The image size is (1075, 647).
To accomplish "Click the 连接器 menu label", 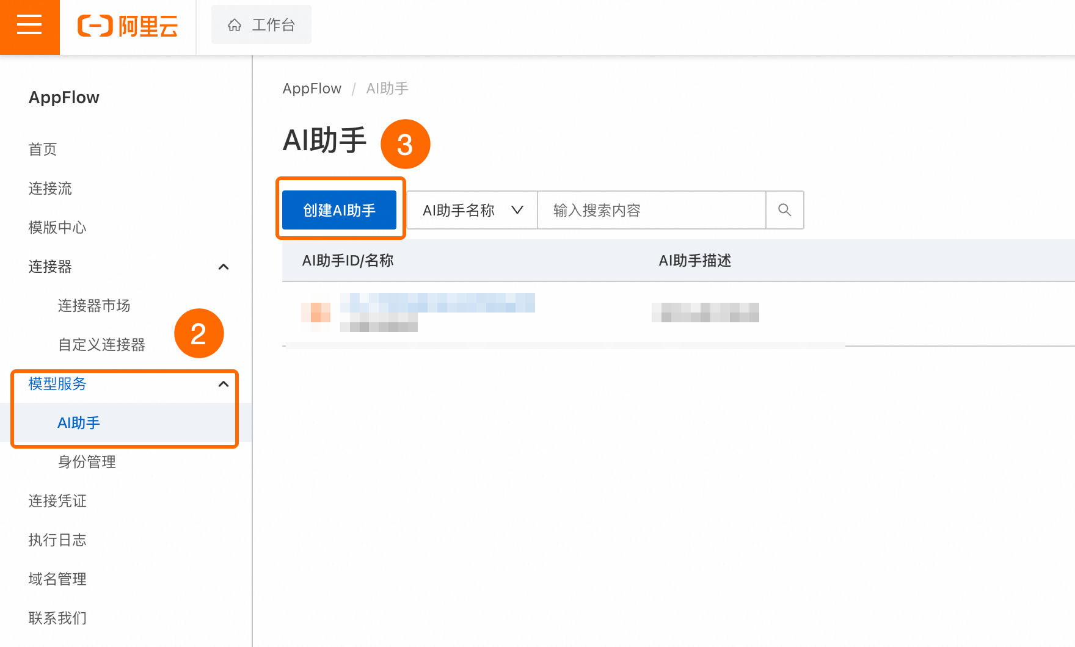I will [50, 267].
